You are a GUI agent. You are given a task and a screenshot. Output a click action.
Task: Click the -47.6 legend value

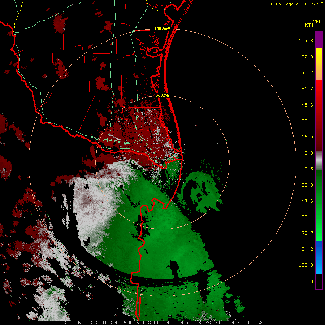coord(306,201)
